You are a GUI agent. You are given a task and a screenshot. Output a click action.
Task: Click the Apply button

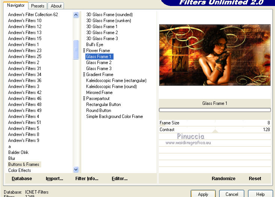[x=203, y=194]
